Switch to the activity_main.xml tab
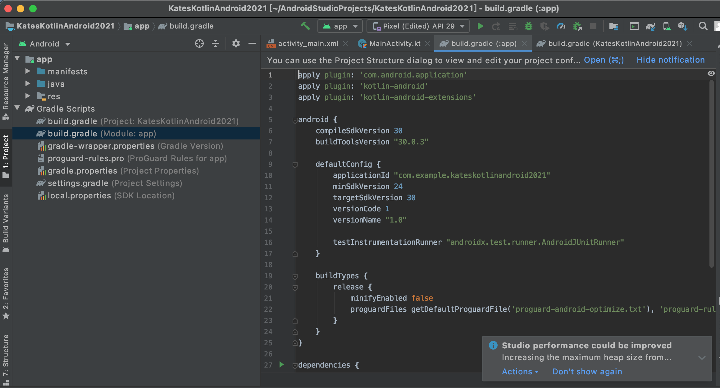This screenshot has height=388, width=720. coord(308,44)
